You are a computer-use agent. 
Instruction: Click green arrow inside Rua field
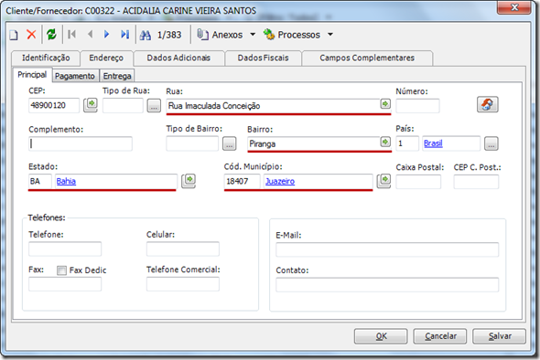point(385,103)
